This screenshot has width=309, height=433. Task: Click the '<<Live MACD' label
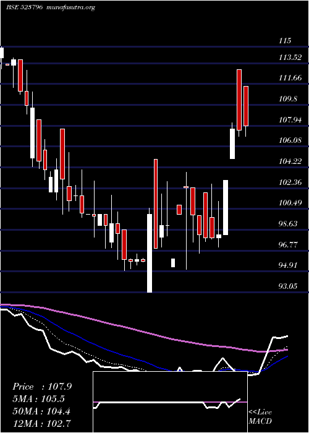pyautogui.click(x=260, y=417)
